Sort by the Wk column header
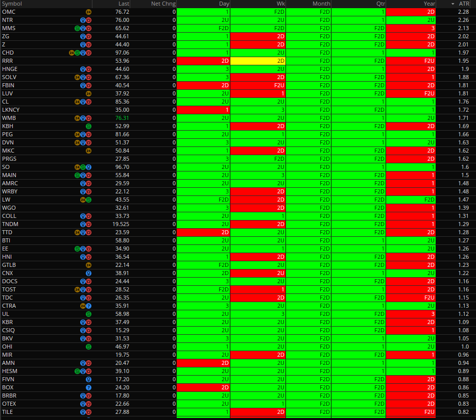 [281, 4]
